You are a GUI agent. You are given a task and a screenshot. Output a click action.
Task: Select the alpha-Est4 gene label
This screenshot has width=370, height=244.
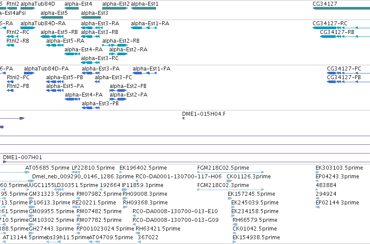coord(78,4)
